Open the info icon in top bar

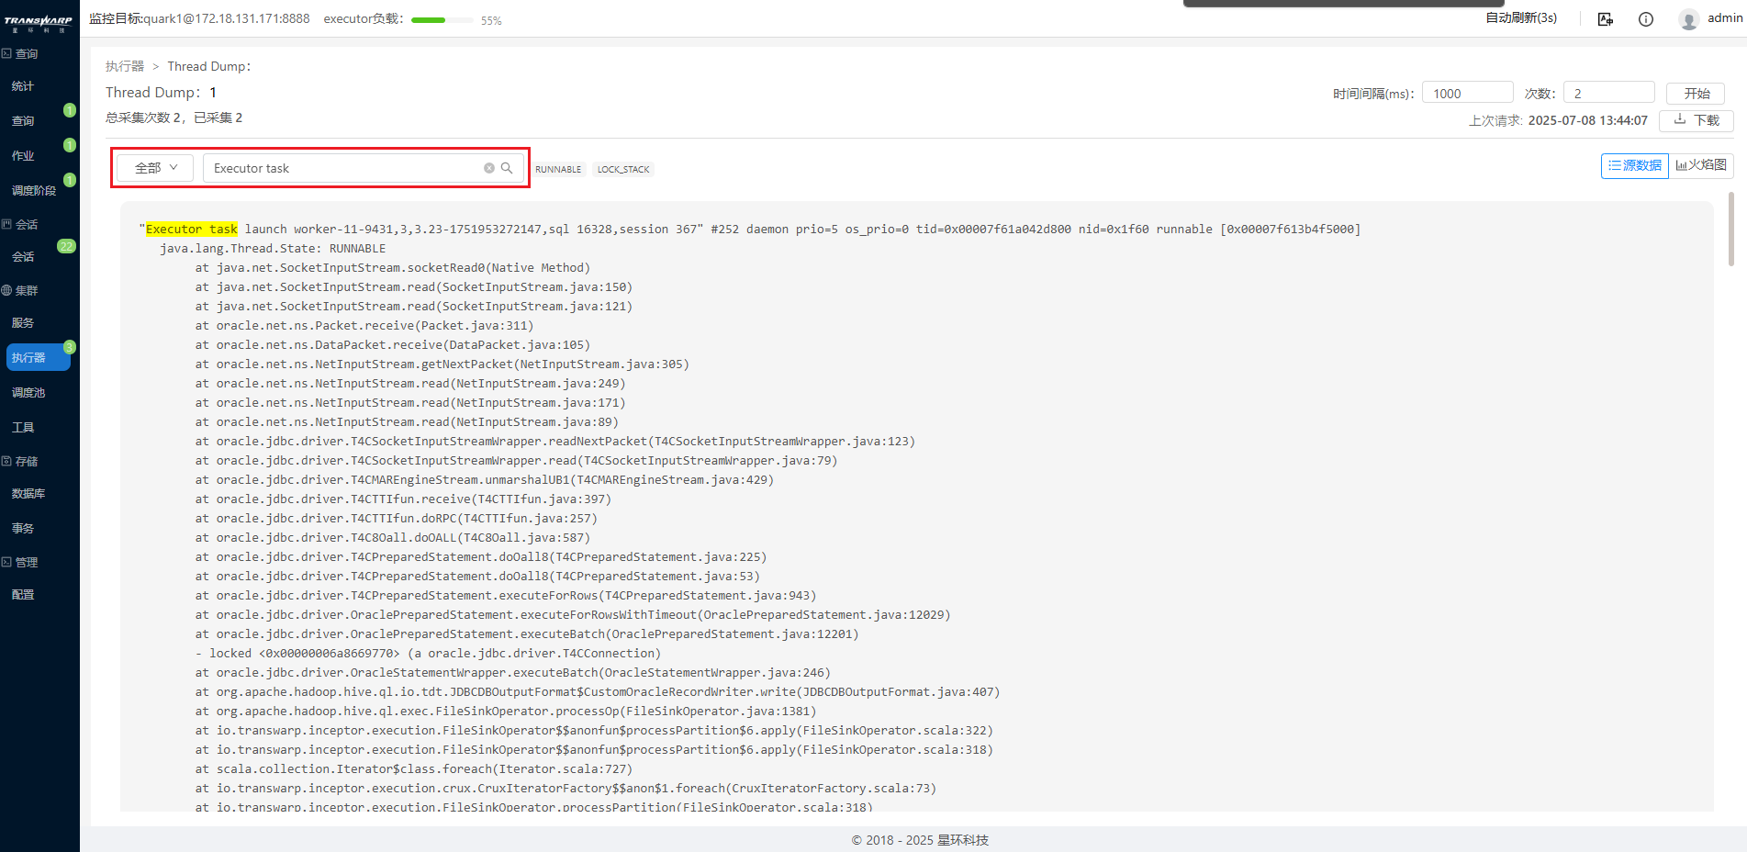[1645, 19]
